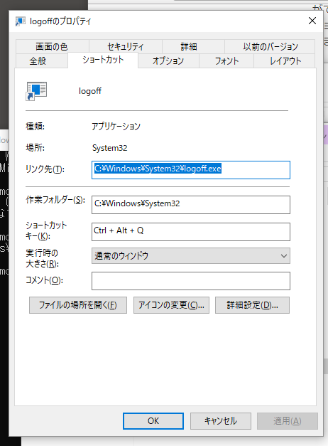The image size is (328, 446).
Task: Click the ショートカットキー(K): label
Action: click(x=46, y=230)
